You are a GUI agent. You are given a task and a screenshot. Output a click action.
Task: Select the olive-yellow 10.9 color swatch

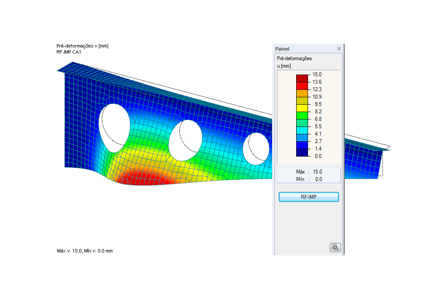302,100
